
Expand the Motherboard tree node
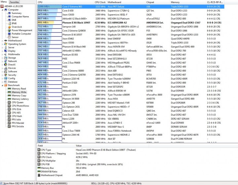(2, 41)
